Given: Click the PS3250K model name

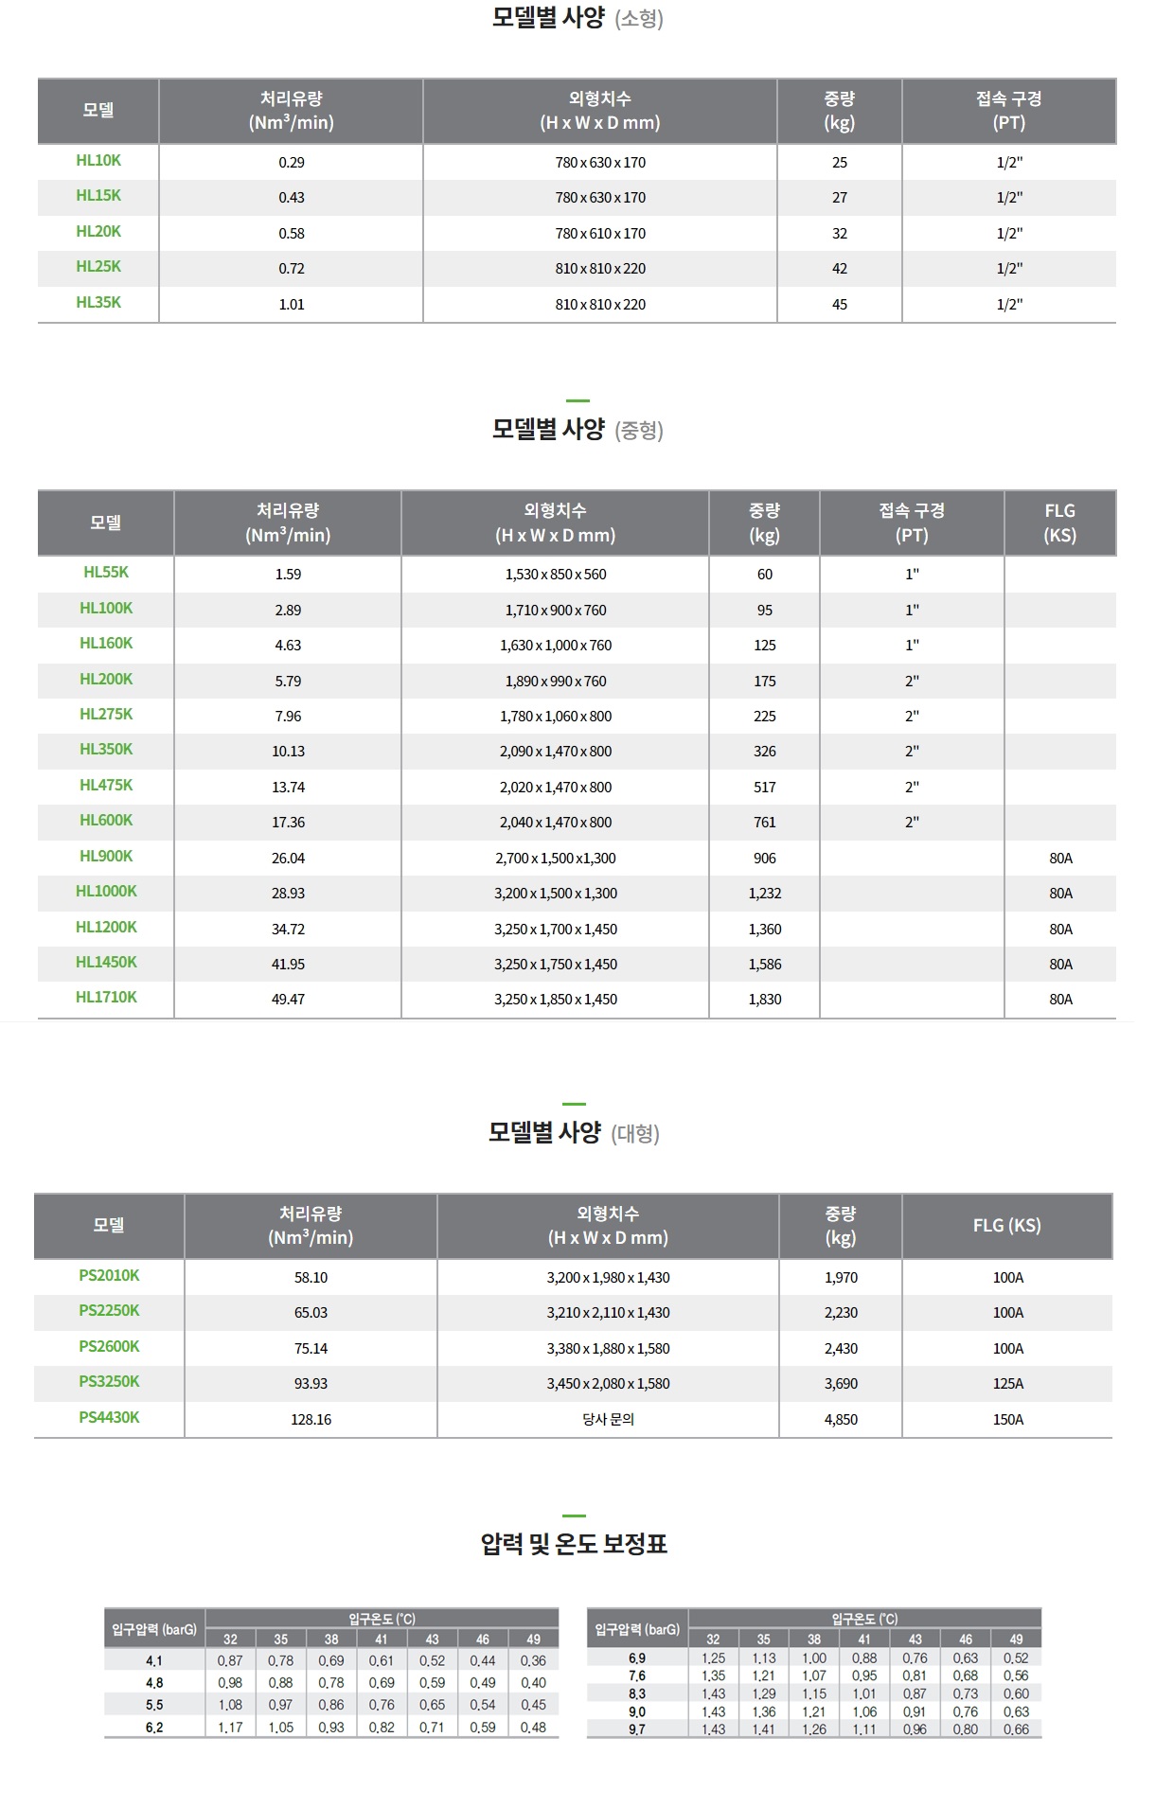Looking at the screenshot, I should click(x=109, y=1381).
